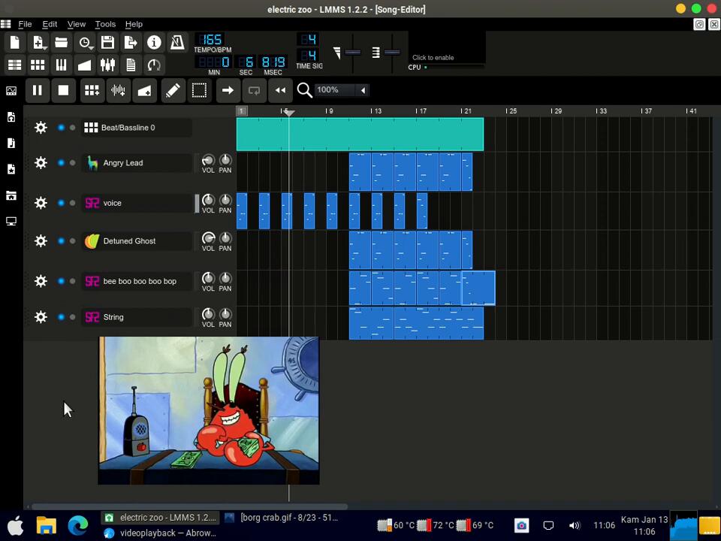
Task: Add a sample track
Action: pyautogui.click(x=118, y=90)
